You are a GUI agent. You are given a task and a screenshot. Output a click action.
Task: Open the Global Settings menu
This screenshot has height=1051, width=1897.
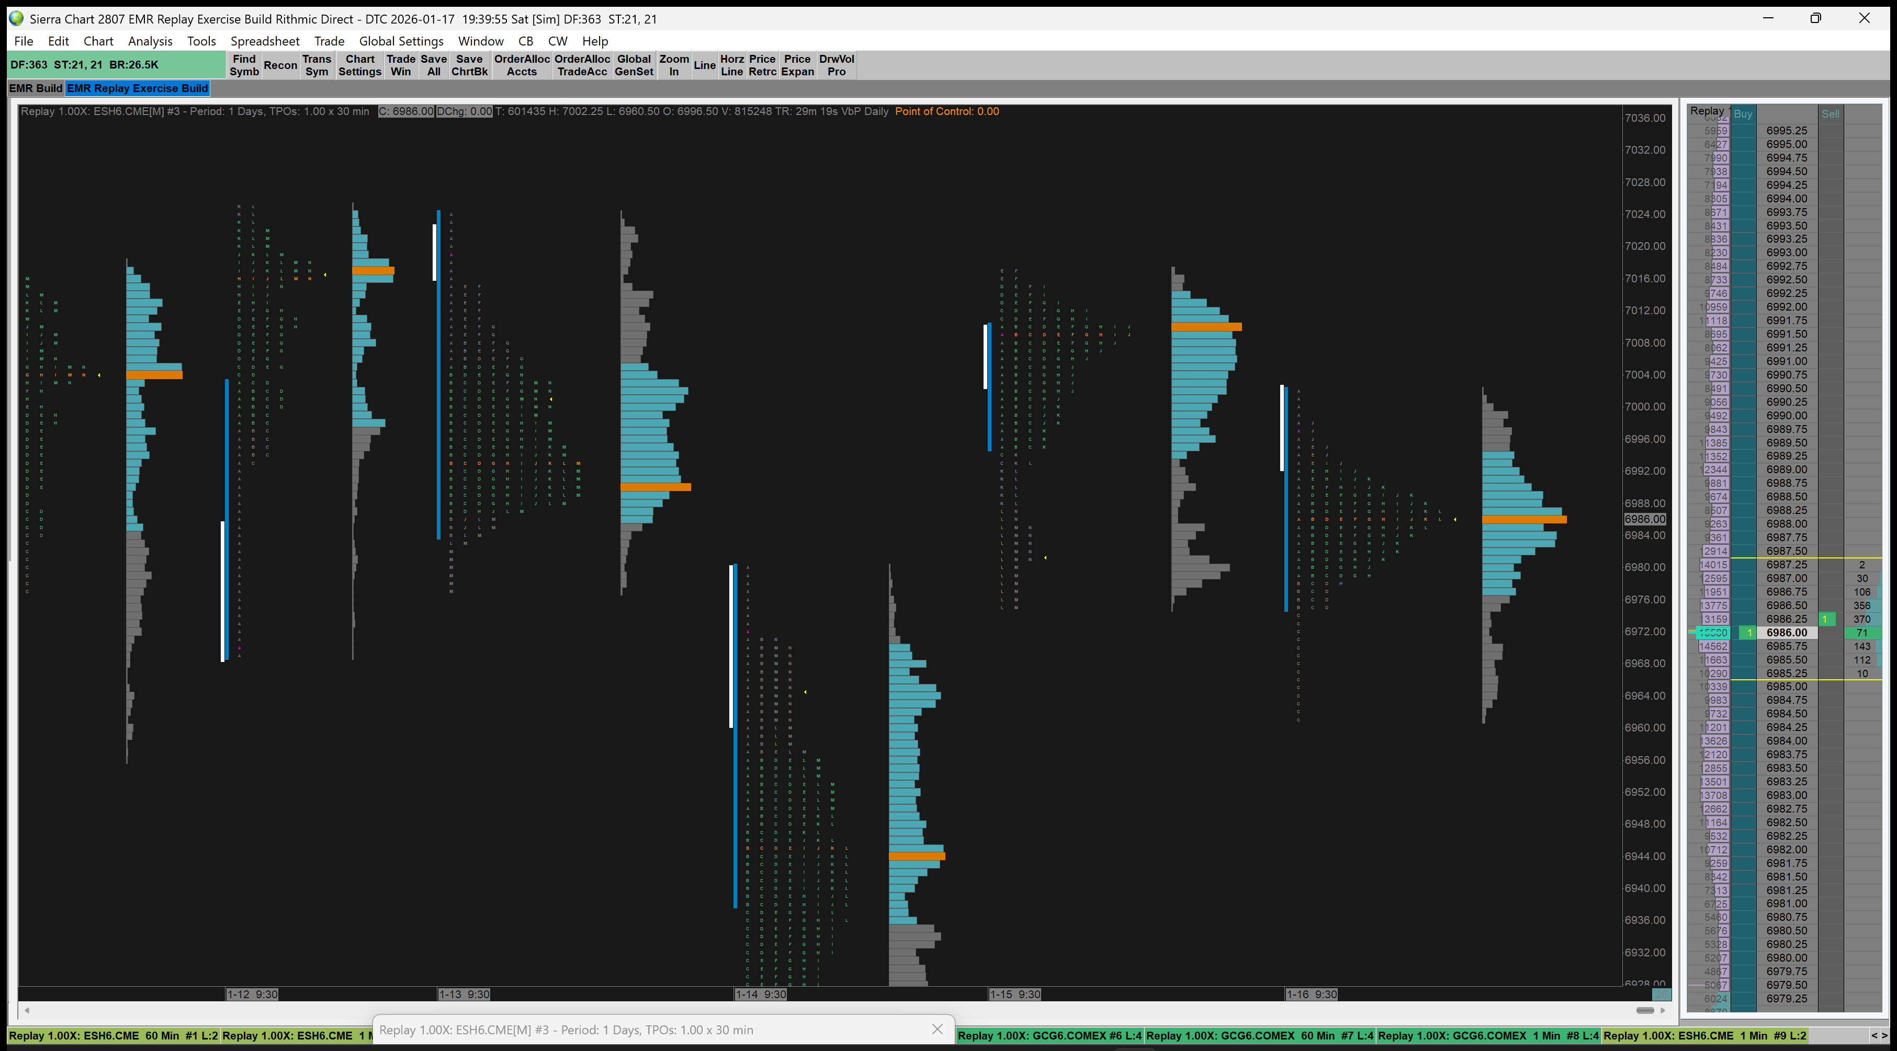[x=401, y=41]
